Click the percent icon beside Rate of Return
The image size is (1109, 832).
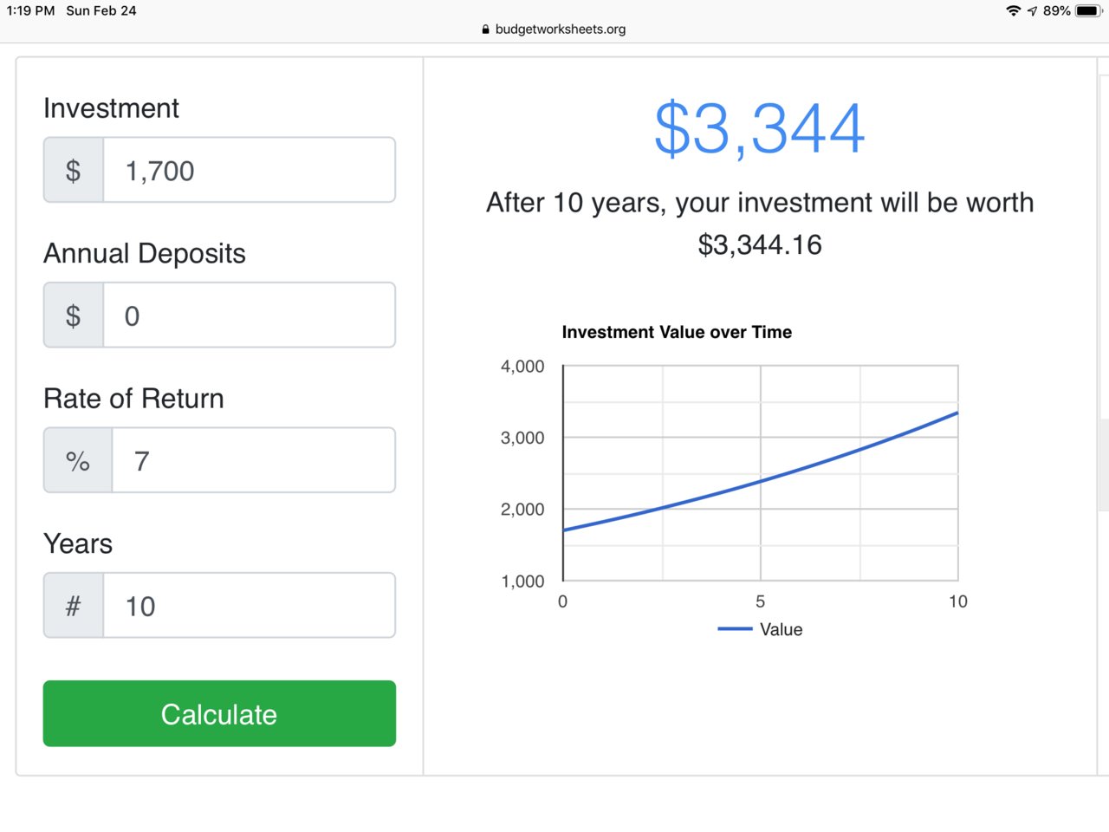(x=78, y=461)
